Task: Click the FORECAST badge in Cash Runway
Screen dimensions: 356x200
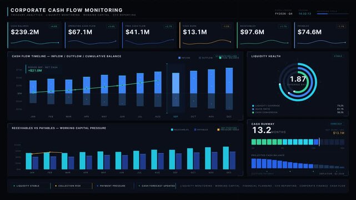Action: 336,124
